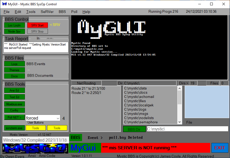Open the Text Ed tool
This screenshot has height=158, width=230.
[x=14, y=97]
